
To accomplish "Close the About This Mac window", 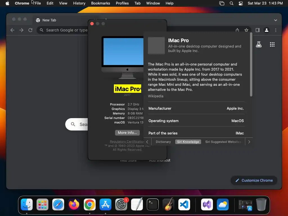I will (x=92, y=24).
